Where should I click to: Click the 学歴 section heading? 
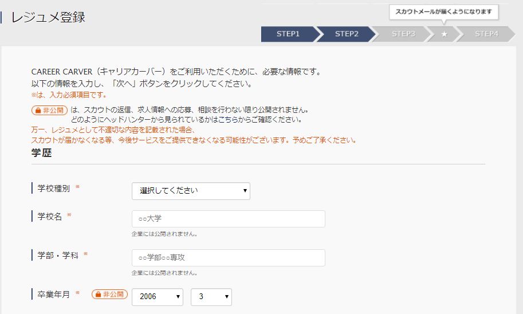coord(41,153)
